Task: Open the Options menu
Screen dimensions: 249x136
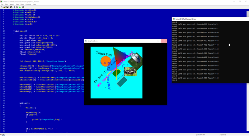Action: [x=28, y=4]
